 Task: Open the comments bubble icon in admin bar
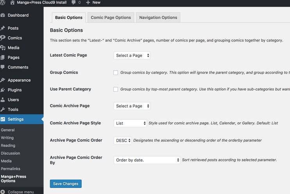click(x=74, y=2)
